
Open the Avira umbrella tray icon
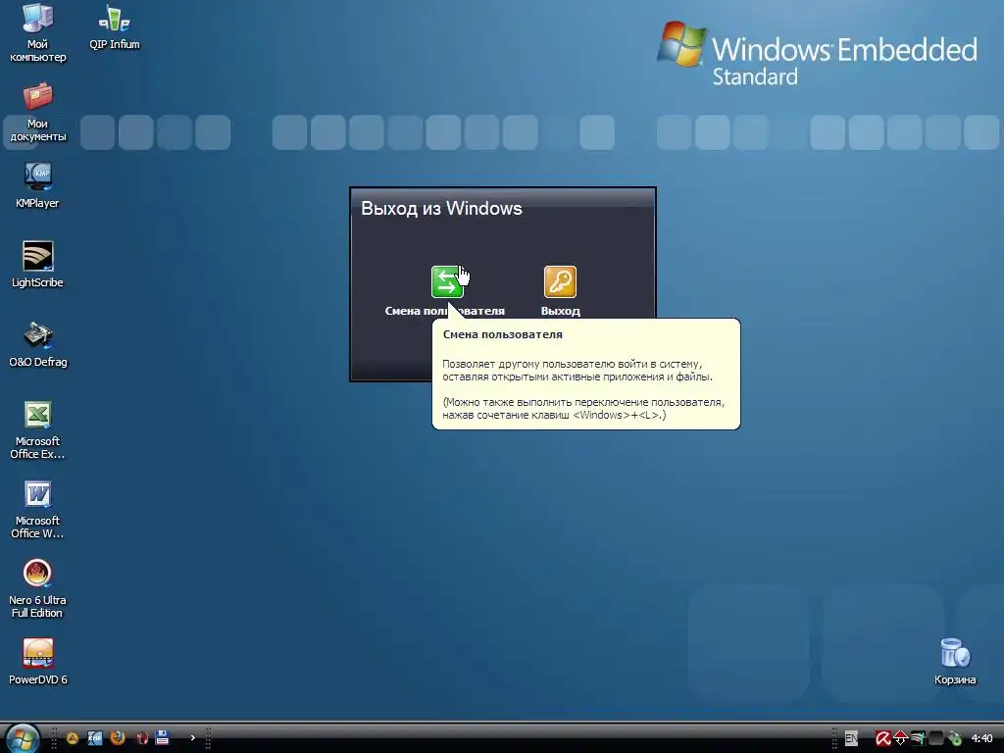883,738
